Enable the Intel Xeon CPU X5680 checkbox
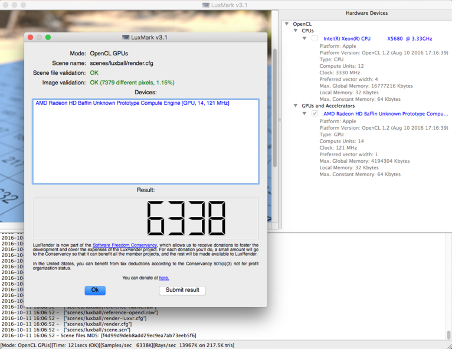Image resolution: width=452 pixels, height=349 pixels. [x=315, y=38]
